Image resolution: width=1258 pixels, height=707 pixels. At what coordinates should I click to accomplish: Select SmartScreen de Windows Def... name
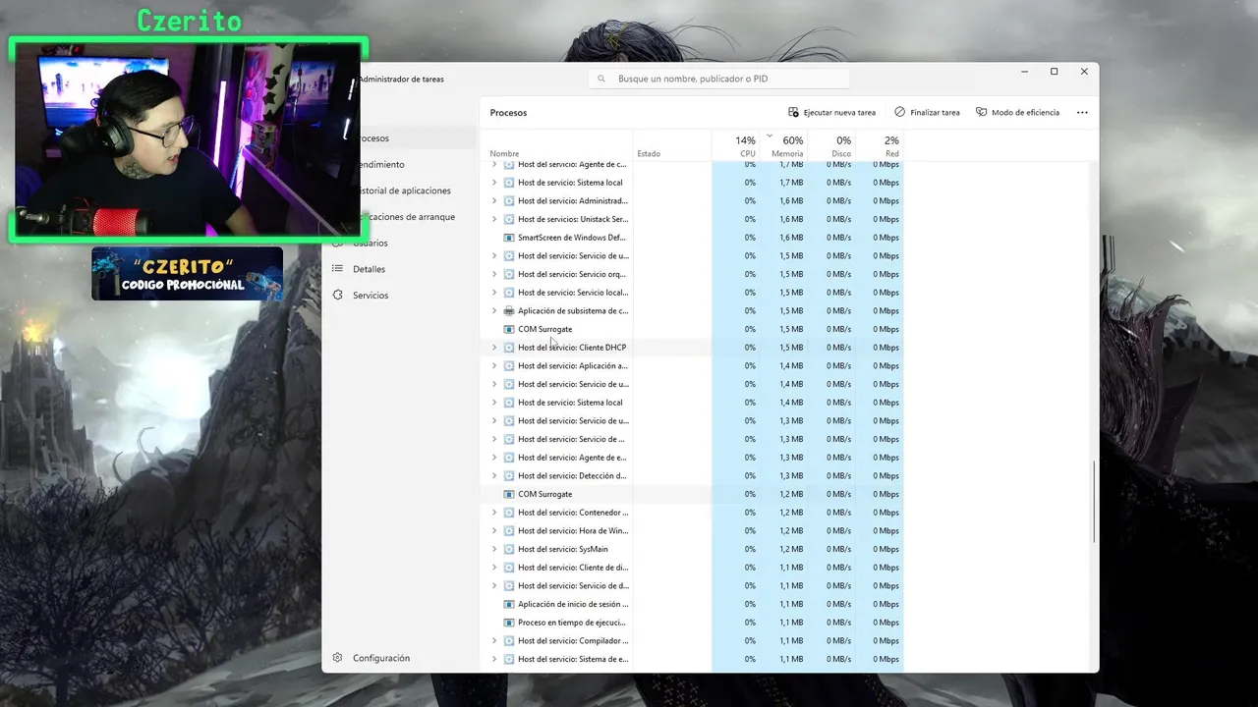(x=572, y=238)
